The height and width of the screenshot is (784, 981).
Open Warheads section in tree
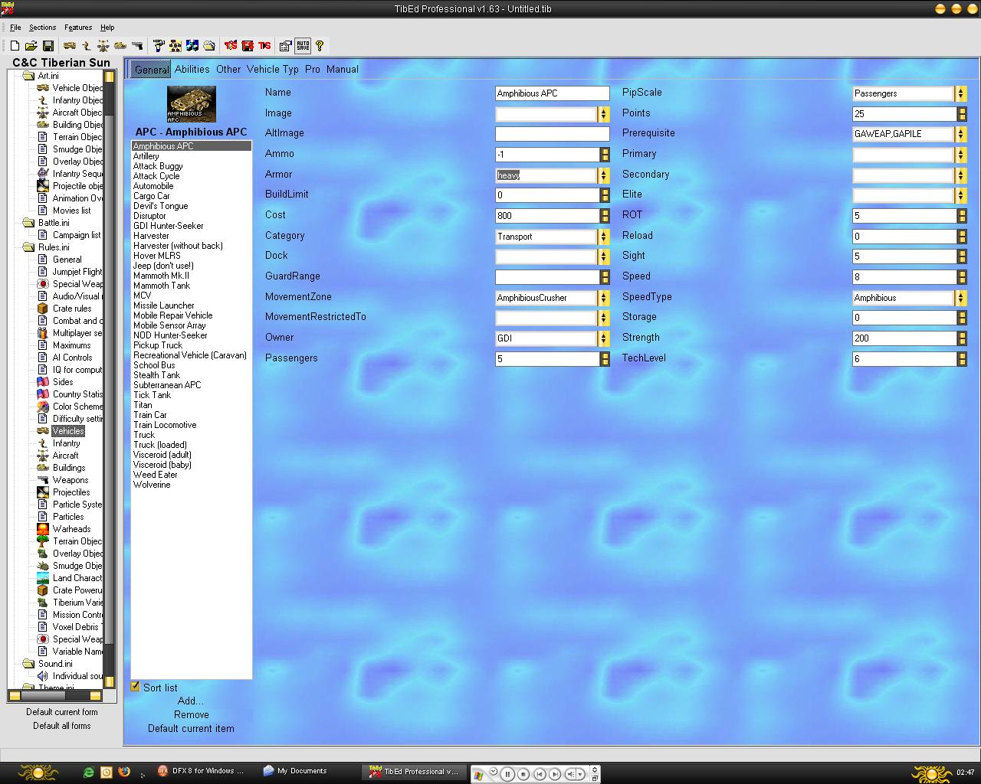pyautogui.click(x=71, y=529)
